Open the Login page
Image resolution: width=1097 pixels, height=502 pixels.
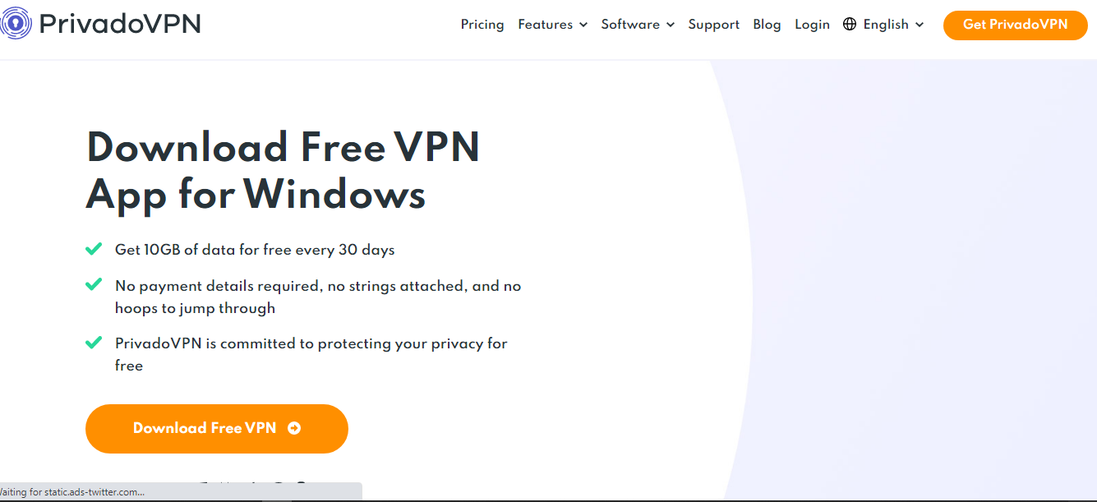(x=812, y=25)
